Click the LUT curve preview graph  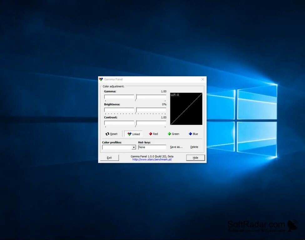186,109
